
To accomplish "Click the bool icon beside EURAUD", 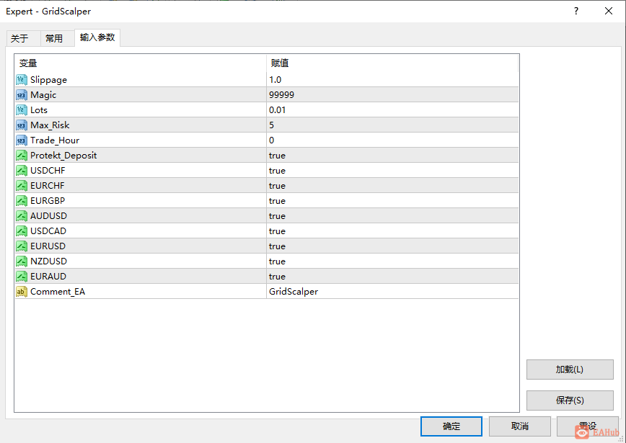I will (x=22, y=277).
